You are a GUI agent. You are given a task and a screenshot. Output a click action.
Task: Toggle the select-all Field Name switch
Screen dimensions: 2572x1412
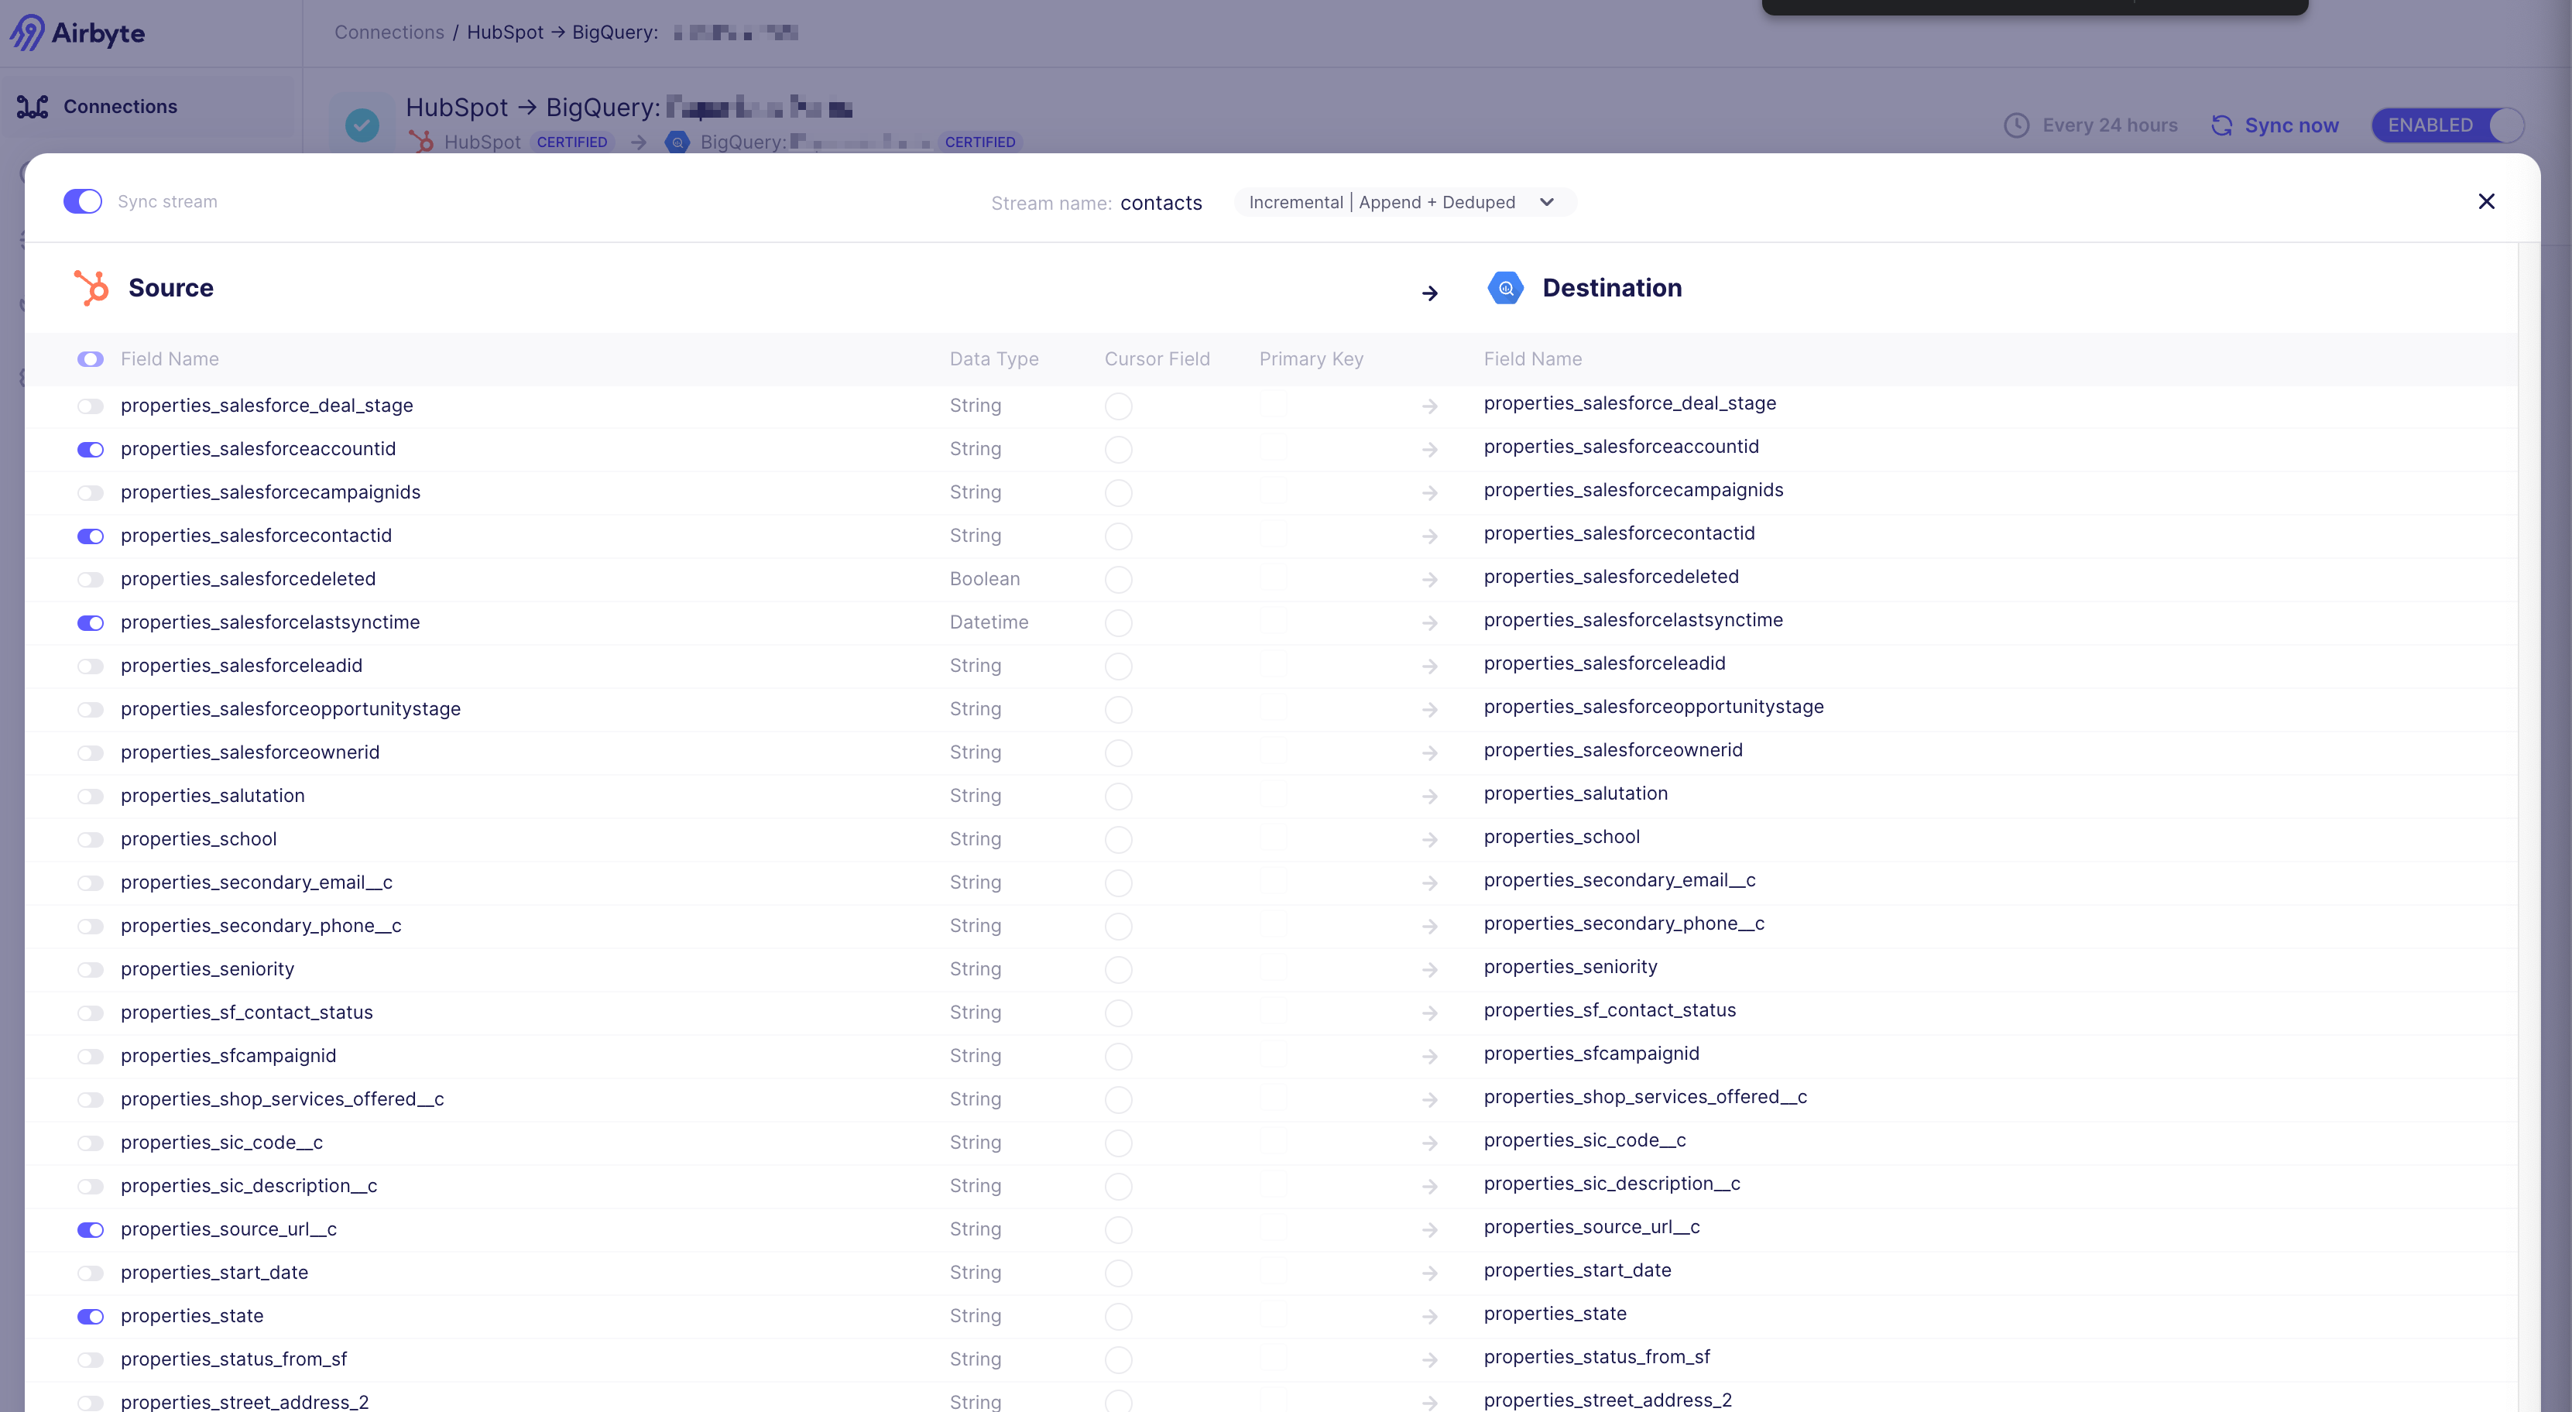point(90,358)
